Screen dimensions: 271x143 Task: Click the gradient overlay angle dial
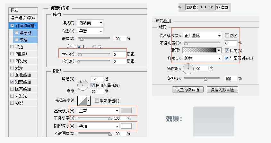(188, 68)
